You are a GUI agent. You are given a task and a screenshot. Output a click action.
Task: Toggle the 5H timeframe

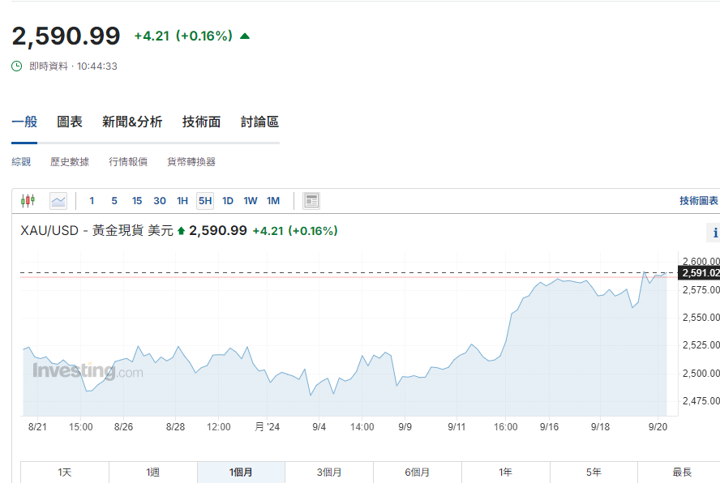pyautogui.click(x=204, y=200)
